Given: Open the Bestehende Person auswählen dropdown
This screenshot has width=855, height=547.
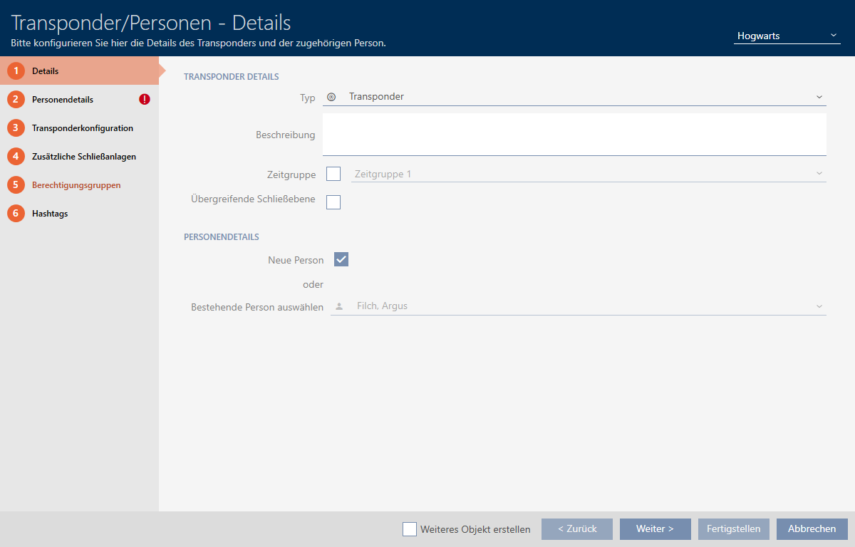Looking at the screenshot, I should click(578, 306).
